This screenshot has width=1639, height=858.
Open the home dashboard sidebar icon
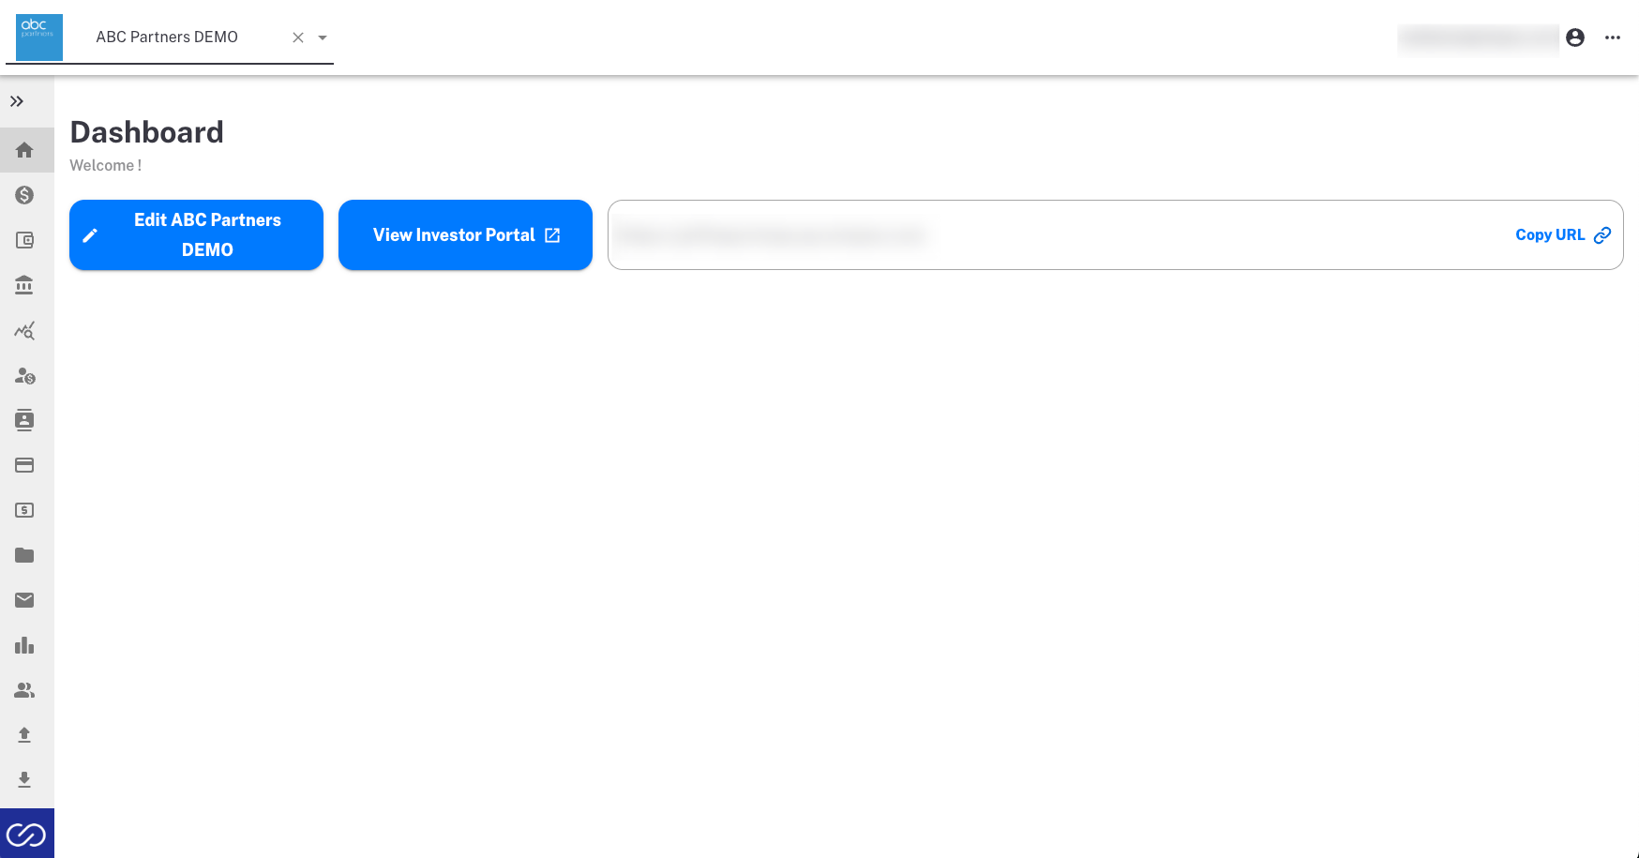tap(24, 150)
